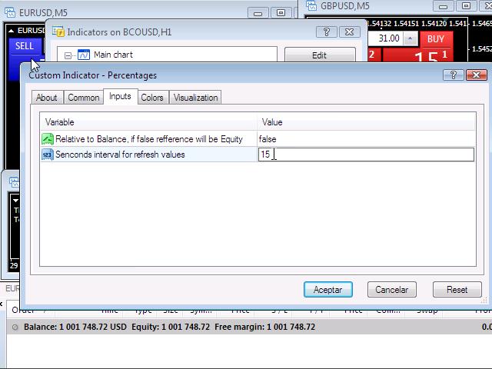Maximize the EURUSD,M5 chart window
The image size is (492, 369).
(281, 13)
